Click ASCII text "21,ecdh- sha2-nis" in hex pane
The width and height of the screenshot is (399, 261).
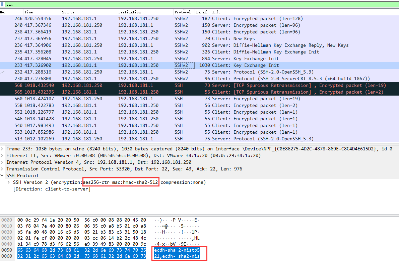pos(177,256)
